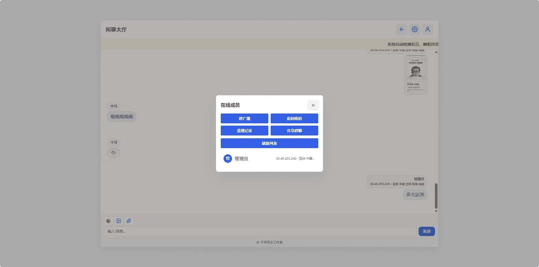Click the scrolling system notice banner

coord(269,44)
